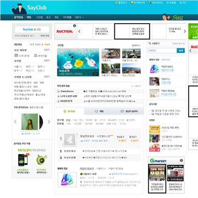
Task: Go to the previous album in the music carousel
Action: click(x=15, y=122)
